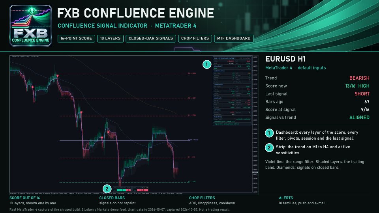Click the chart price axis scale
The height and width of the screenshot is (213, 379).
point(255,124)
